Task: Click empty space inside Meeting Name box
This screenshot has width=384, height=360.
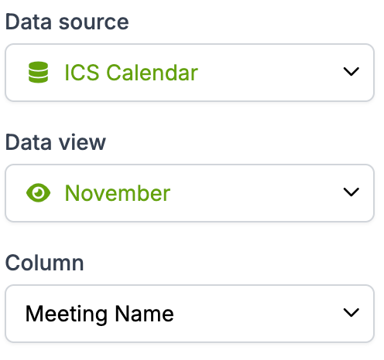Action: [x=258, y=314]
